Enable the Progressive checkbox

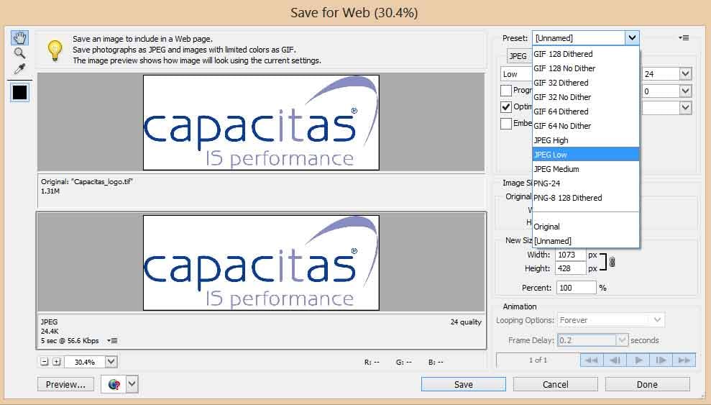point(506,90)
